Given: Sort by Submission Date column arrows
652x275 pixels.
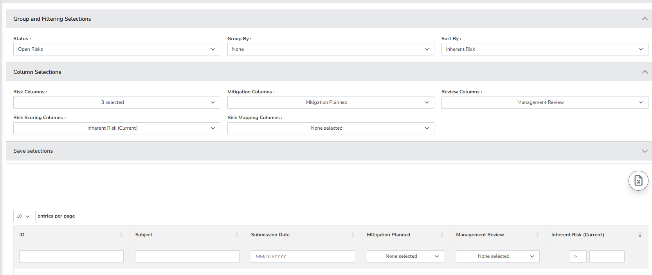Looking at the screenshot, I should 353,235.
